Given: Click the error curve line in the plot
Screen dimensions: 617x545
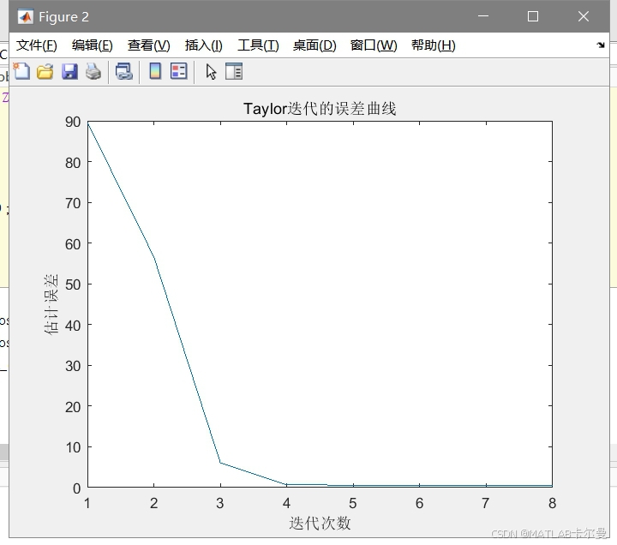Looking at the screenshot, I should click(188, 361).
